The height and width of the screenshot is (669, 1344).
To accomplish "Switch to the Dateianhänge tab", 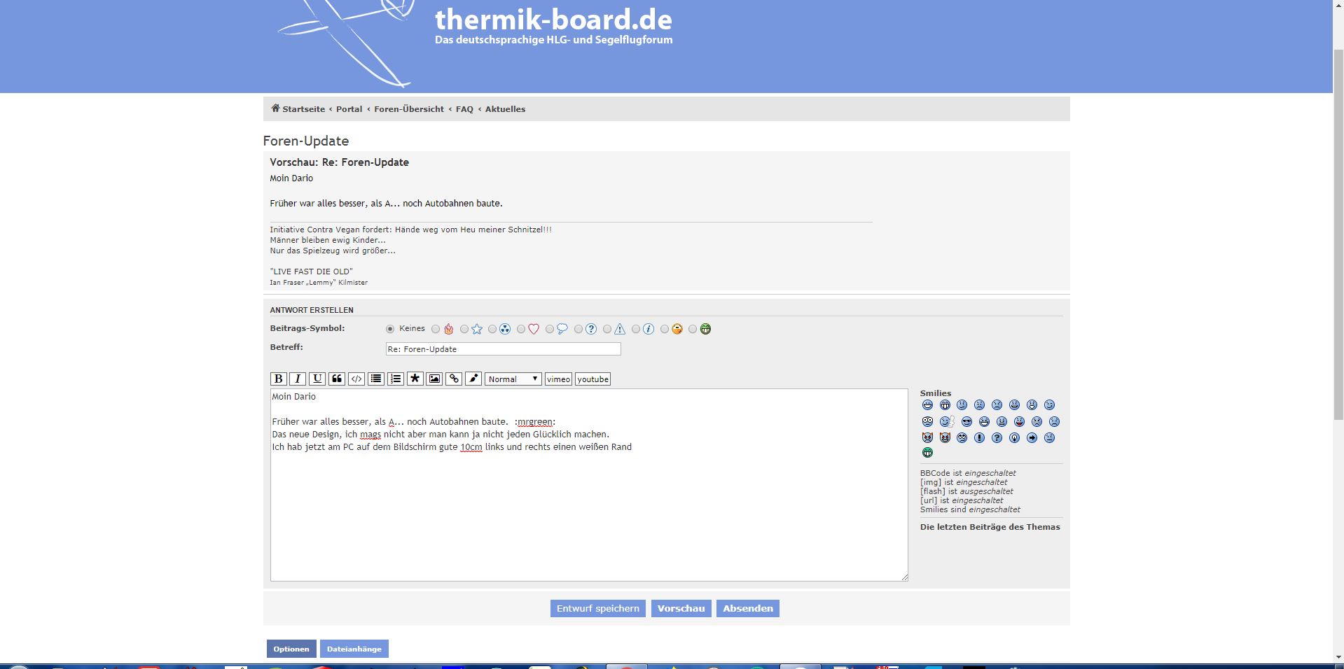I will point(354,649).
